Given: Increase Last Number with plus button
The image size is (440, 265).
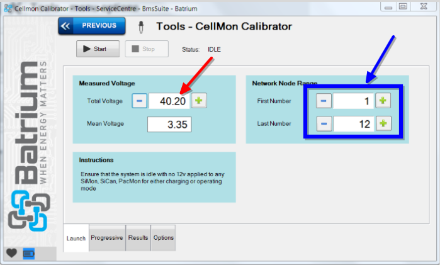Looking at the screenshot, I should 383,123.
